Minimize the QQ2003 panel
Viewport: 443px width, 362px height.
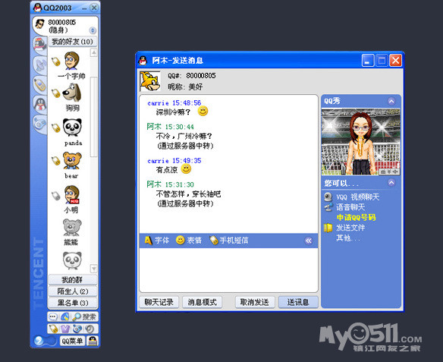pyautogui.click(x=84, y=8)
